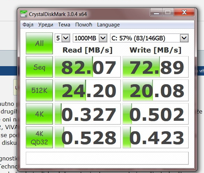Viewport: 204px width, 173px height.
Task: Open the Помоћ menu
Action: click(84, 25)
